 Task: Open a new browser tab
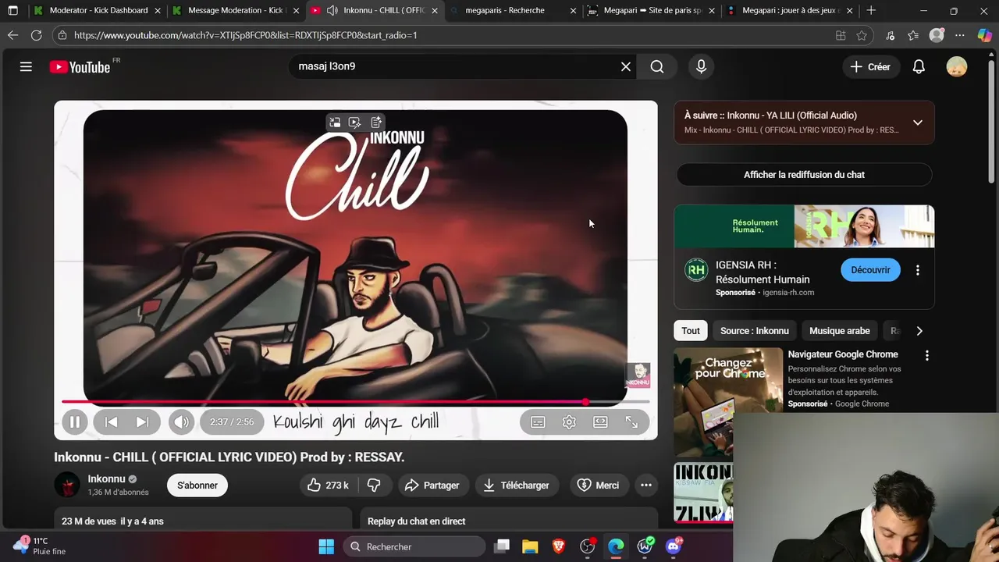(x=871, y=11)
